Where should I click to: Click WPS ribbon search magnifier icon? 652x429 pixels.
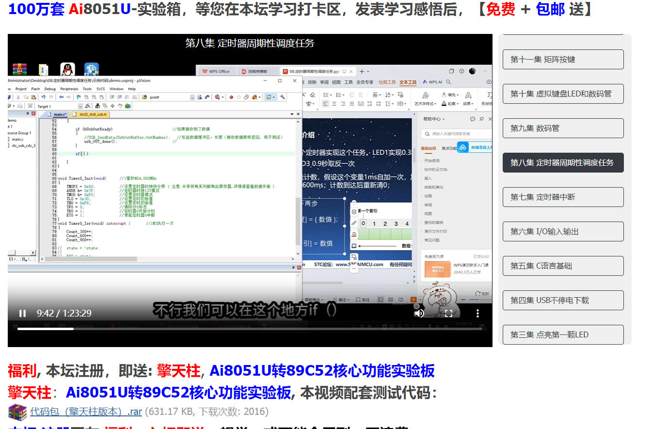point(448,82)
